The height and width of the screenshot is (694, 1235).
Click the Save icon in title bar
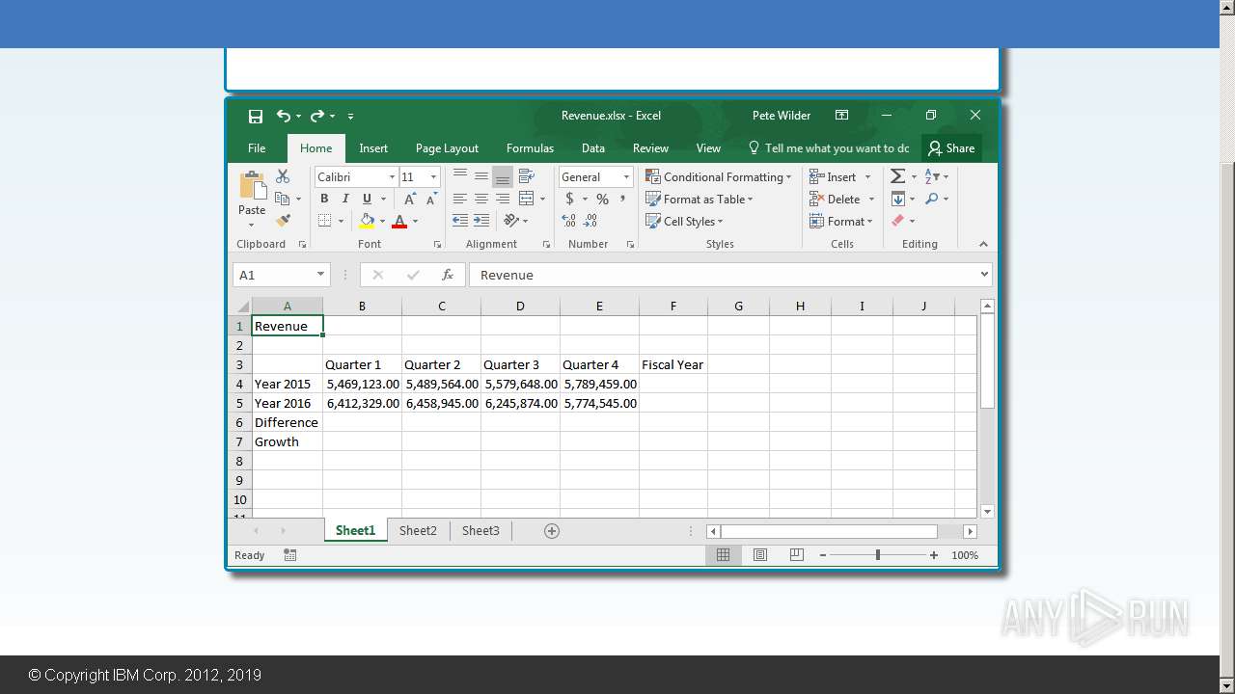256,116
